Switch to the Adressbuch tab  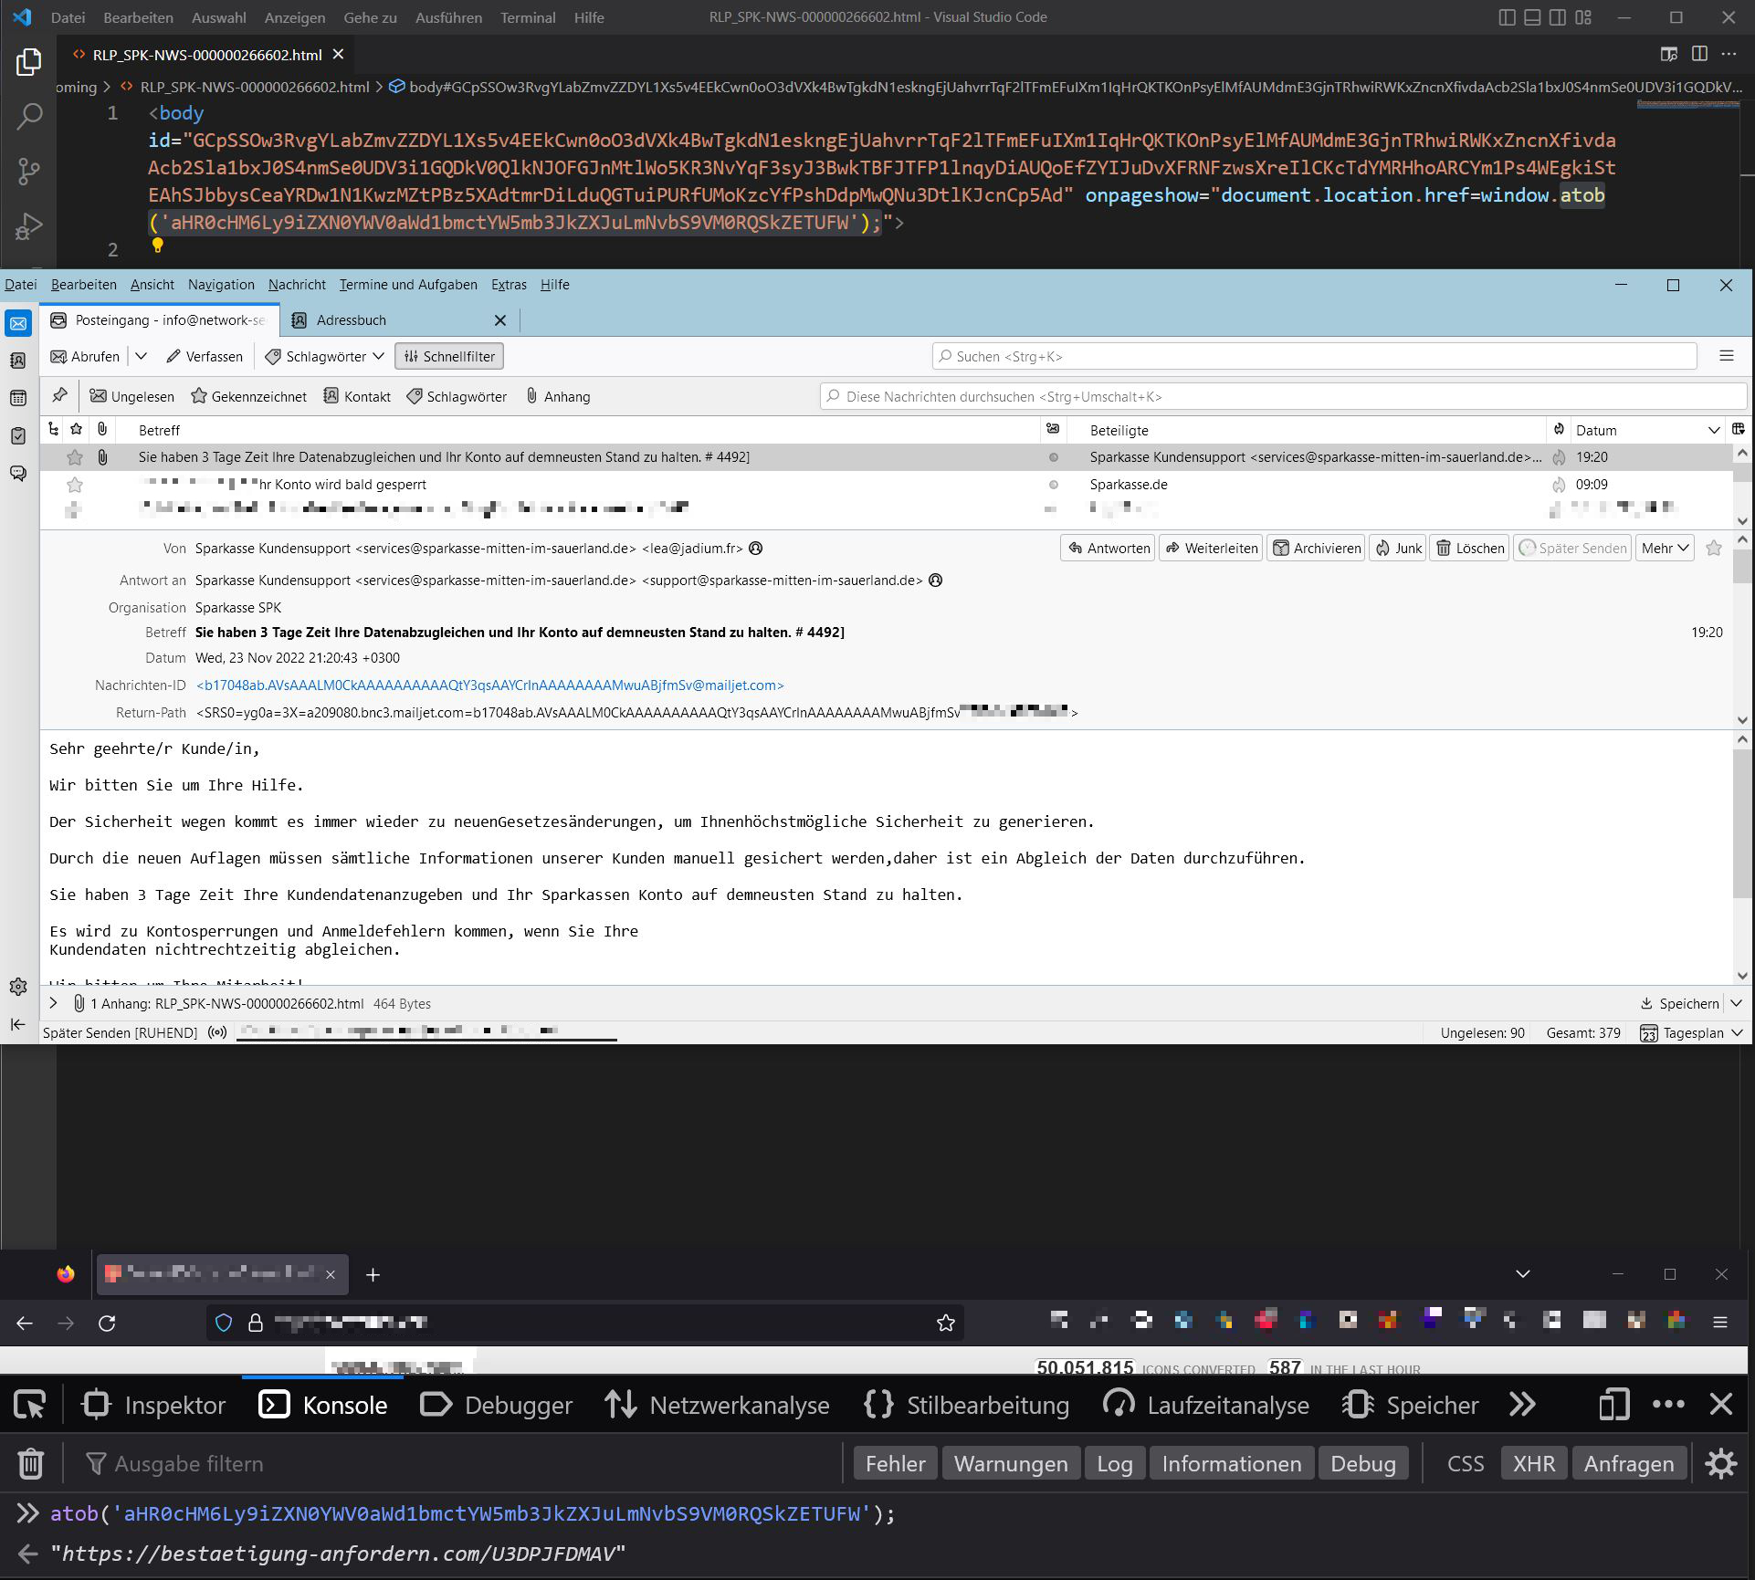pyautogui.click(x=398, y=319)
